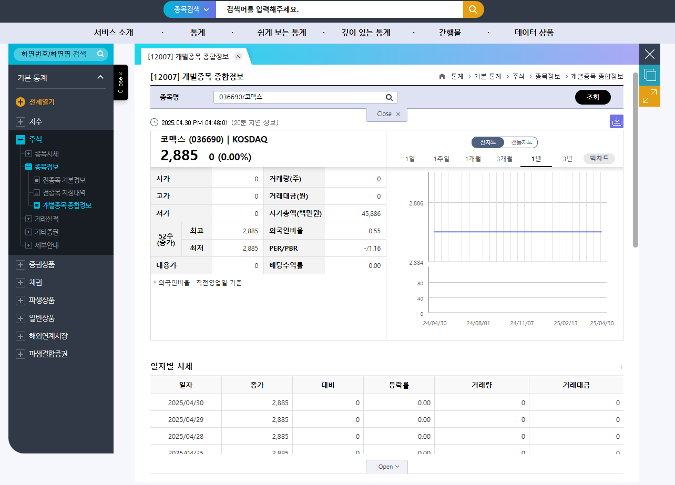Expand the 증권상품 category
The height and width of the screenshot is (485, 675).
click(x=21, y=265)
